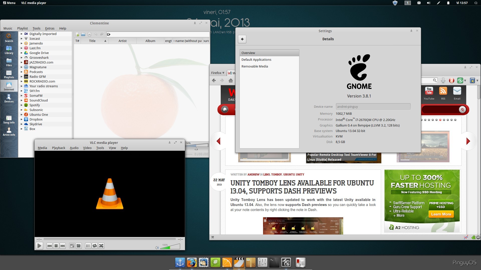Sort by Title column header in Clementine

pos(94,41)
